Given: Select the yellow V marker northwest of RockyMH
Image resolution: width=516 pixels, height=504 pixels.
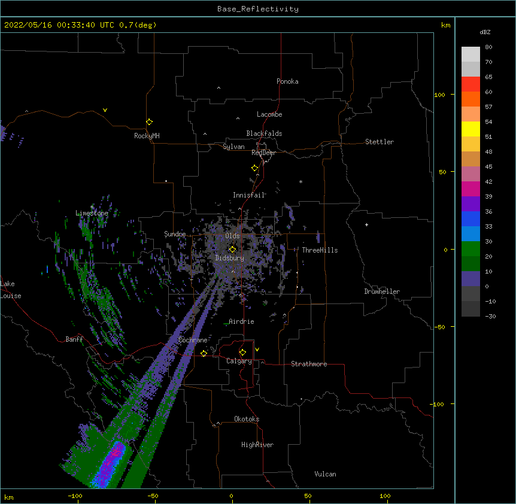Looking at the screenshot, I should (x=105, y=110).
